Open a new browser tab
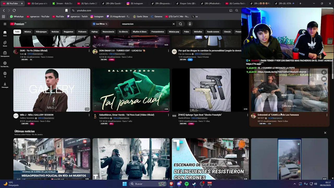Image resolution: width=334 pixels, height=188 pixels. [300, 3]
